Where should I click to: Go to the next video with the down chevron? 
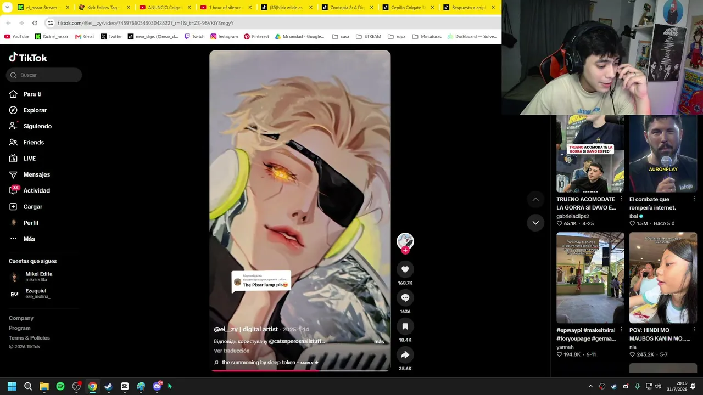535,223
